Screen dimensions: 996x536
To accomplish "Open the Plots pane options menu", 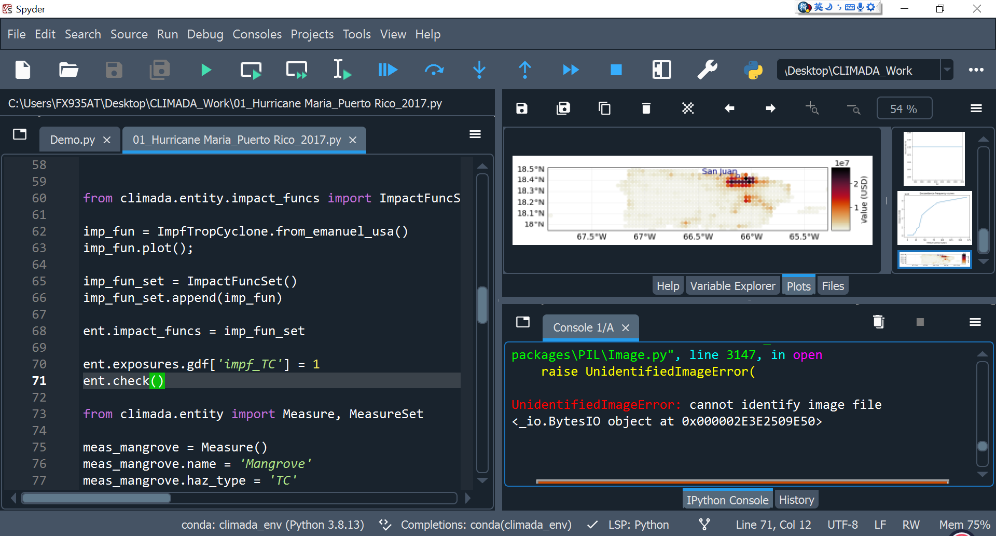I will pos(976,108).
